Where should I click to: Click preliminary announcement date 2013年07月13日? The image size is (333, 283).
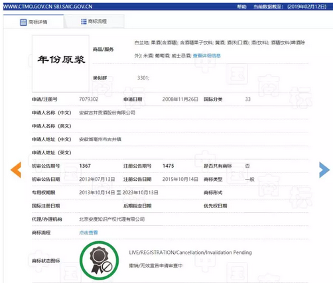(97, 179)
